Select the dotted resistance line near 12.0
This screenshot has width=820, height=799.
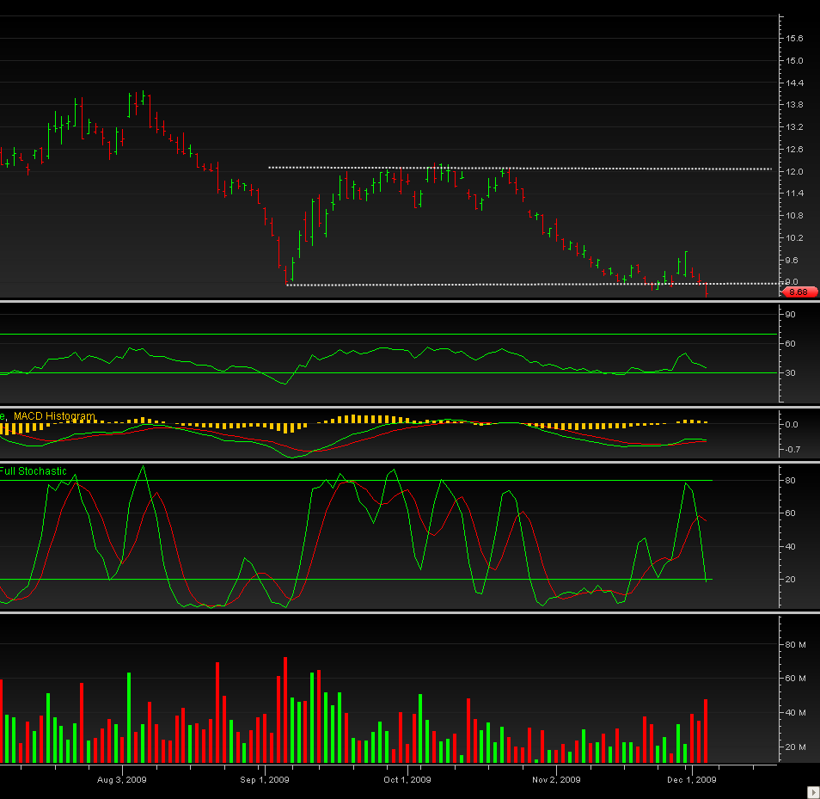(x=520, y=169)
